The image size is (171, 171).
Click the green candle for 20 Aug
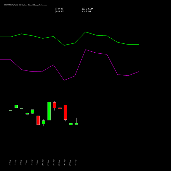point(43,122)
